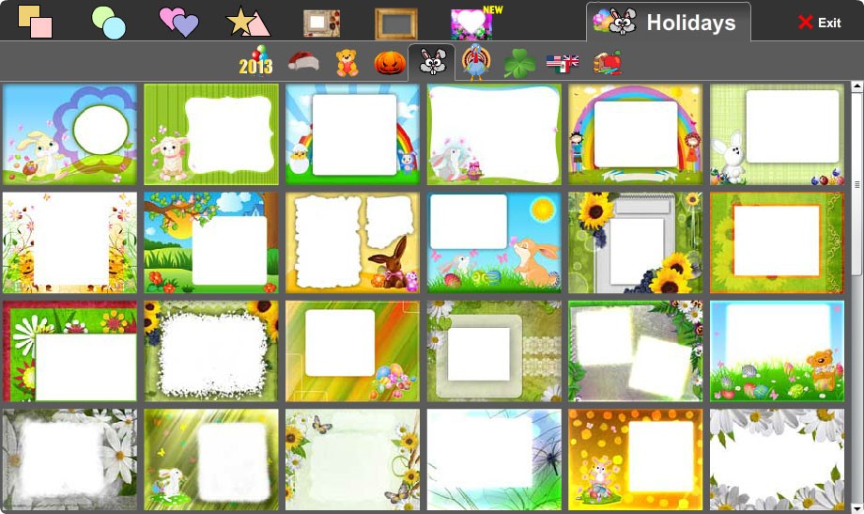The height and width of the screenshot is (514, 864).
Task: Select the hearts frame category
Action: pos(178,22)
